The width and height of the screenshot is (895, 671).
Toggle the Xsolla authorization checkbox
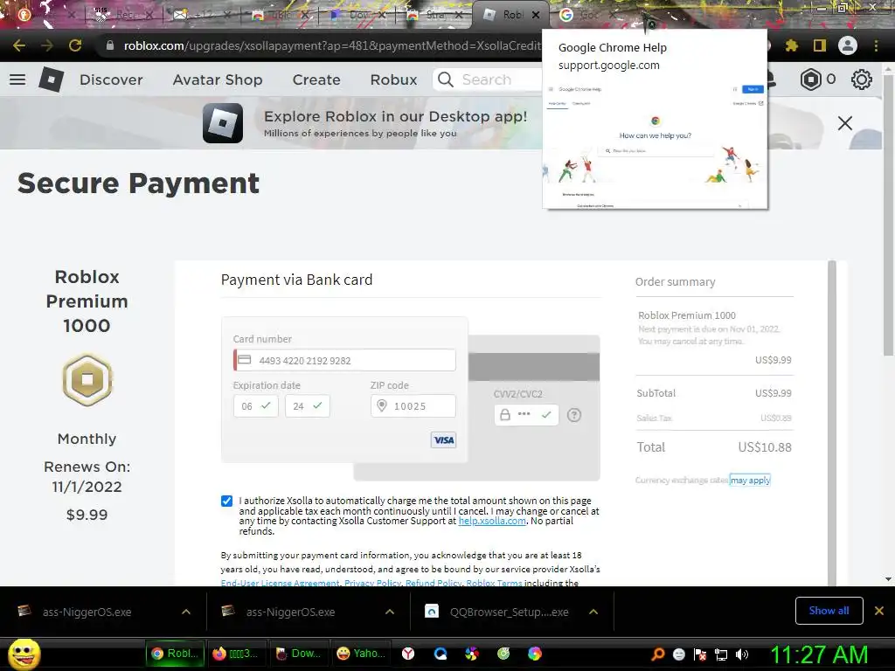point(226,501)
